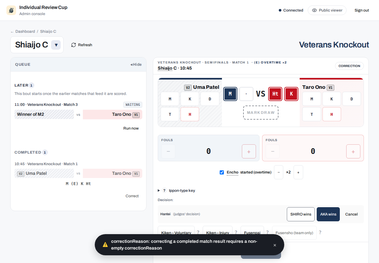Image resolution: width=379 pixels, height=263 pixels.
Task: Hide the Queue panel
Action: (x=136, y=64)
